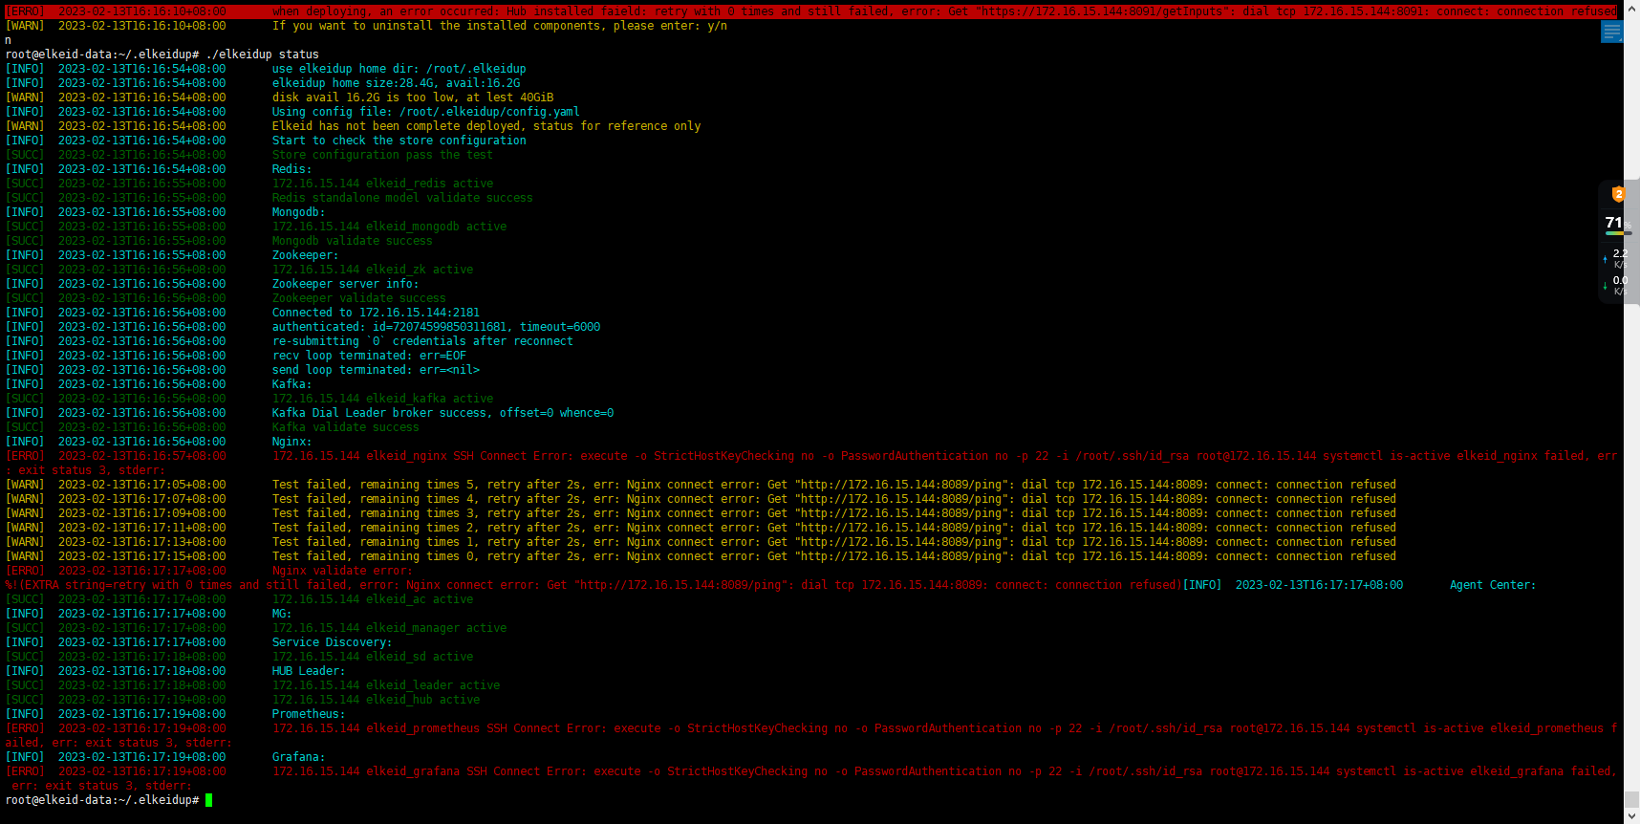Click 'Grafana:' heading
This screenshot has height=824, width=1640.
pos(298,757)
